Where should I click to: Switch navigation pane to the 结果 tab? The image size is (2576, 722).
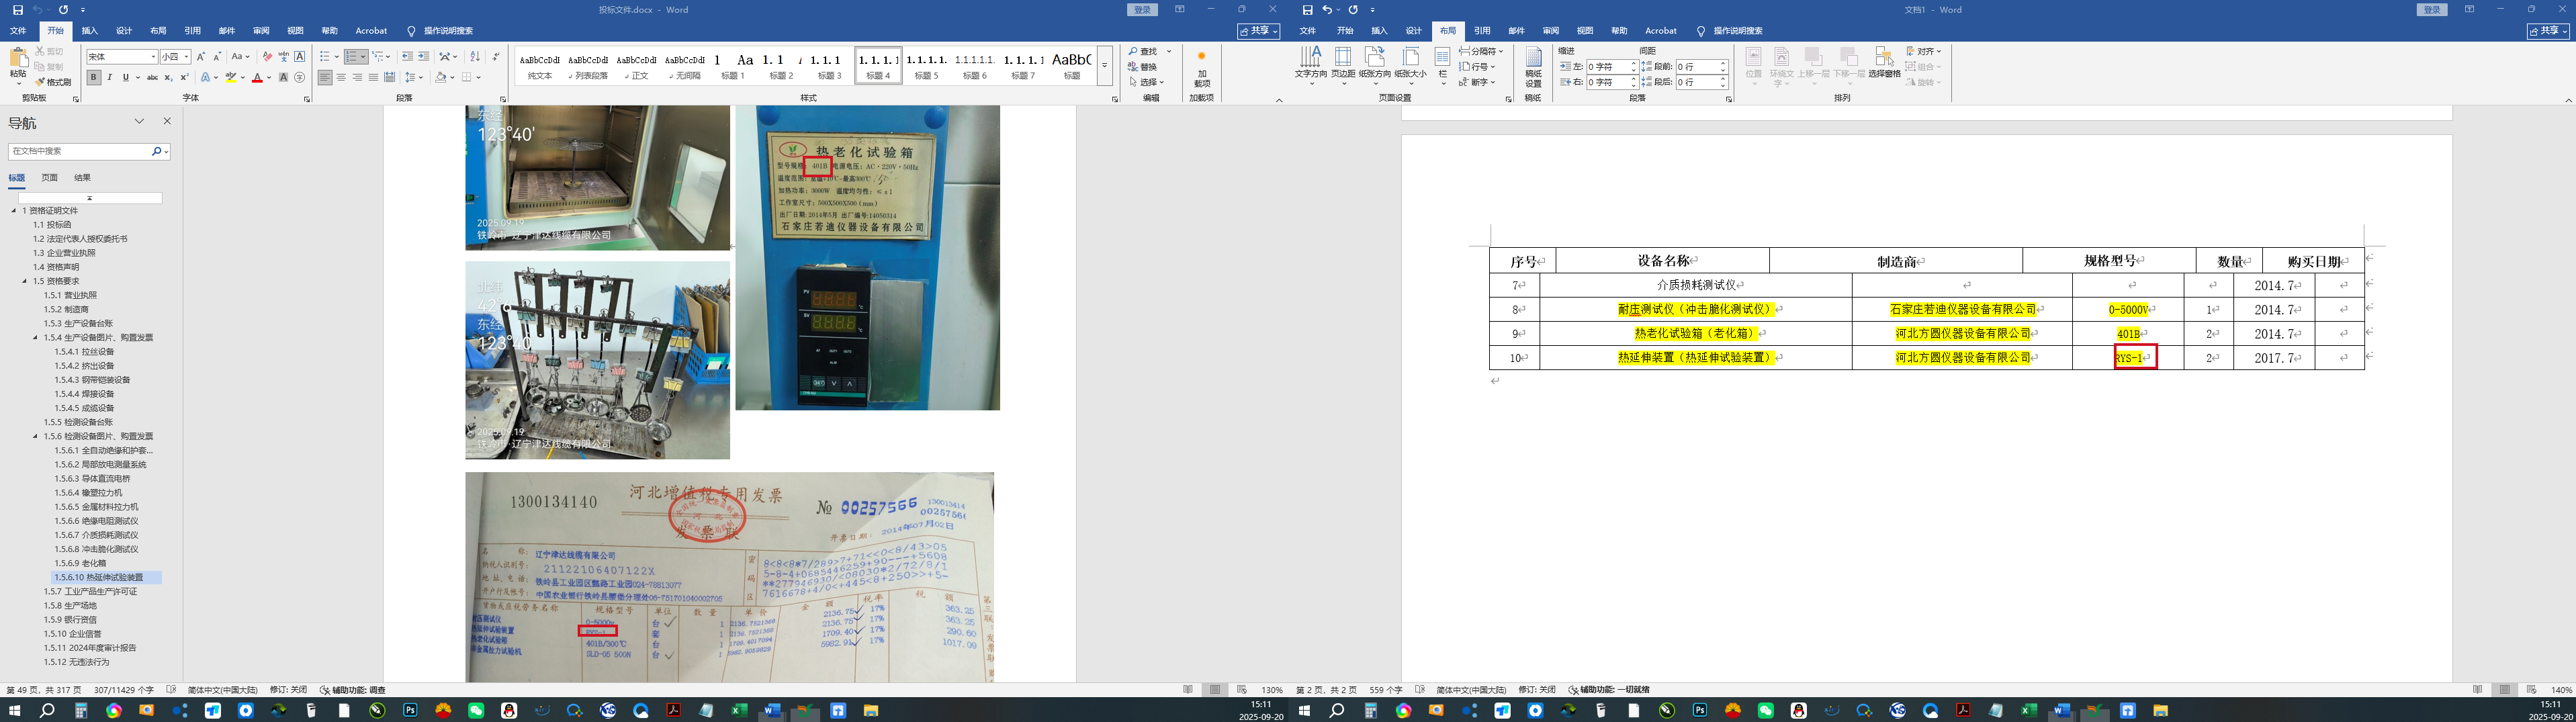[82, 178]
